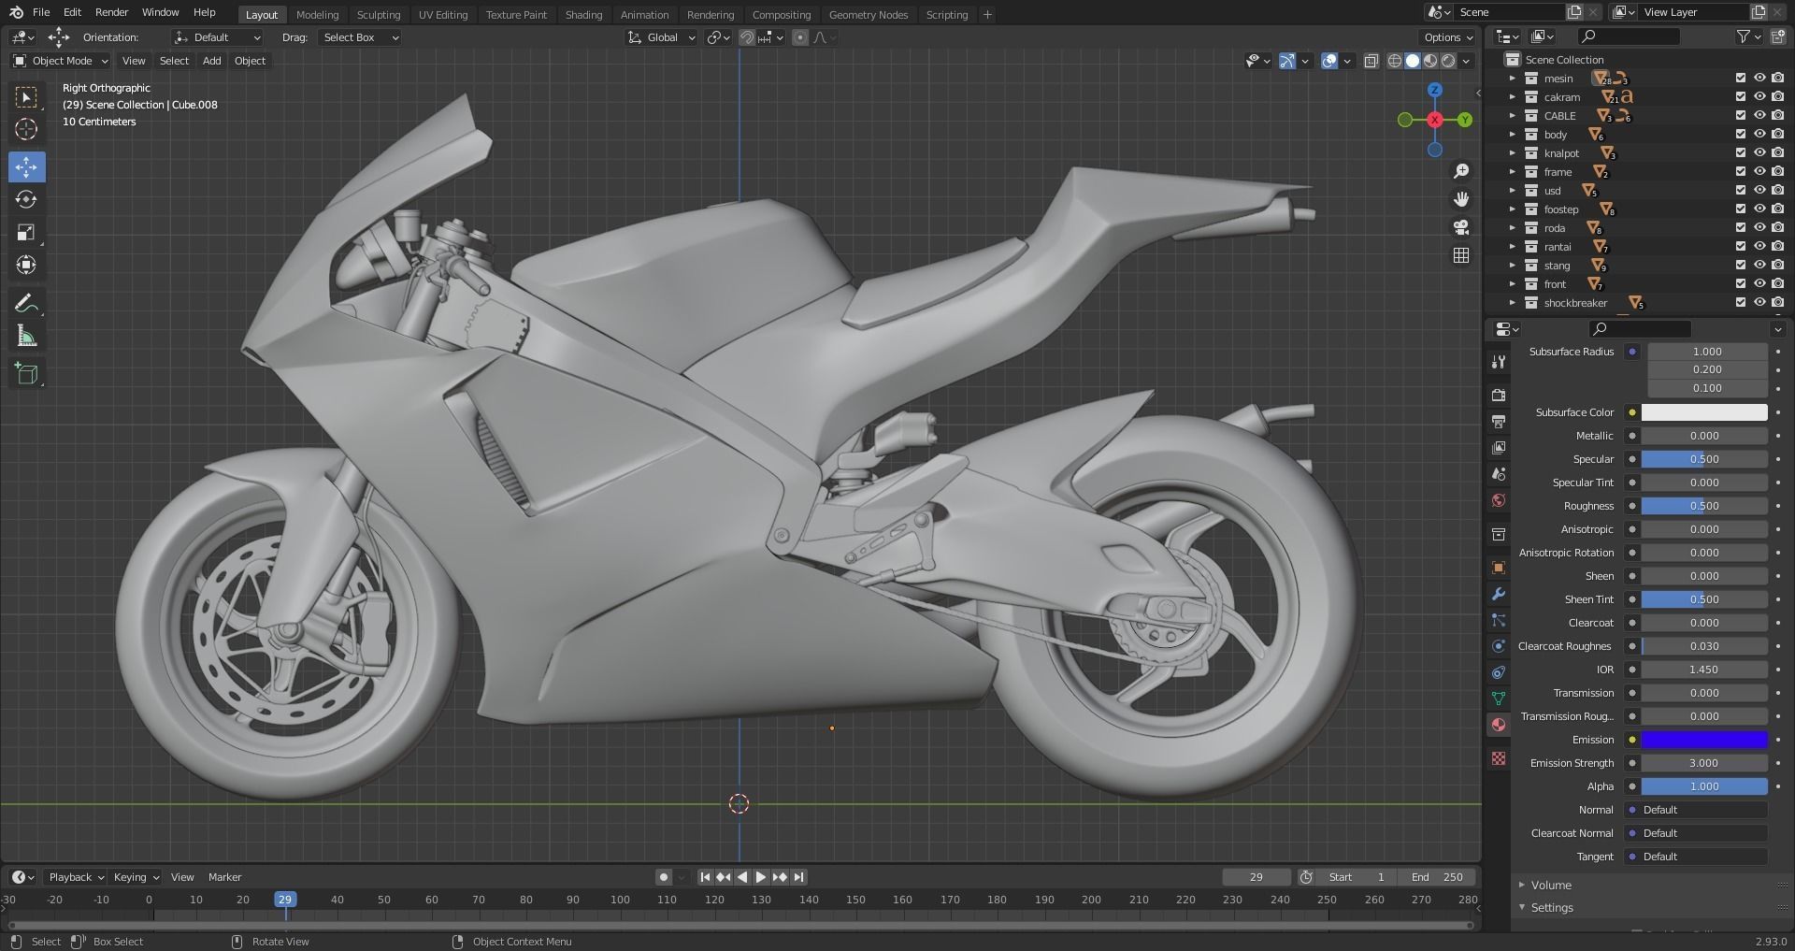Viewport: 1795px width, 951px height.
Task: Uncheck the roda collection checkbox
Action: click(x=1741, y=228)
